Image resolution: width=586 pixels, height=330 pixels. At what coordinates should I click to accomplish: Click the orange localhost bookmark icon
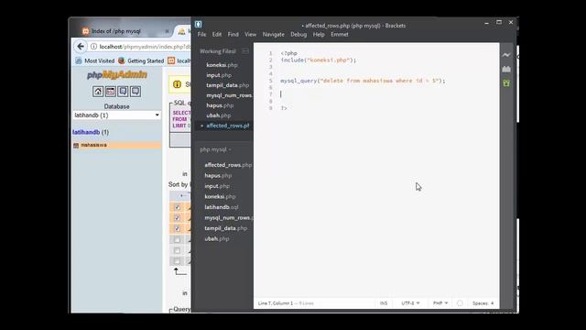click(171, 60)
